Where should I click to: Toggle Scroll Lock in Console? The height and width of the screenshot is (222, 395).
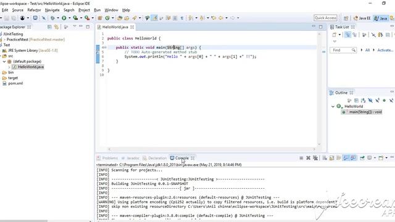(x=331, y=158)
